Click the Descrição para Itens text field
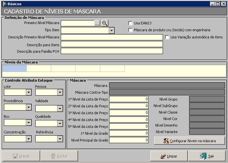The height and width of the screenshot is (163, 228). tap(112, 44)
